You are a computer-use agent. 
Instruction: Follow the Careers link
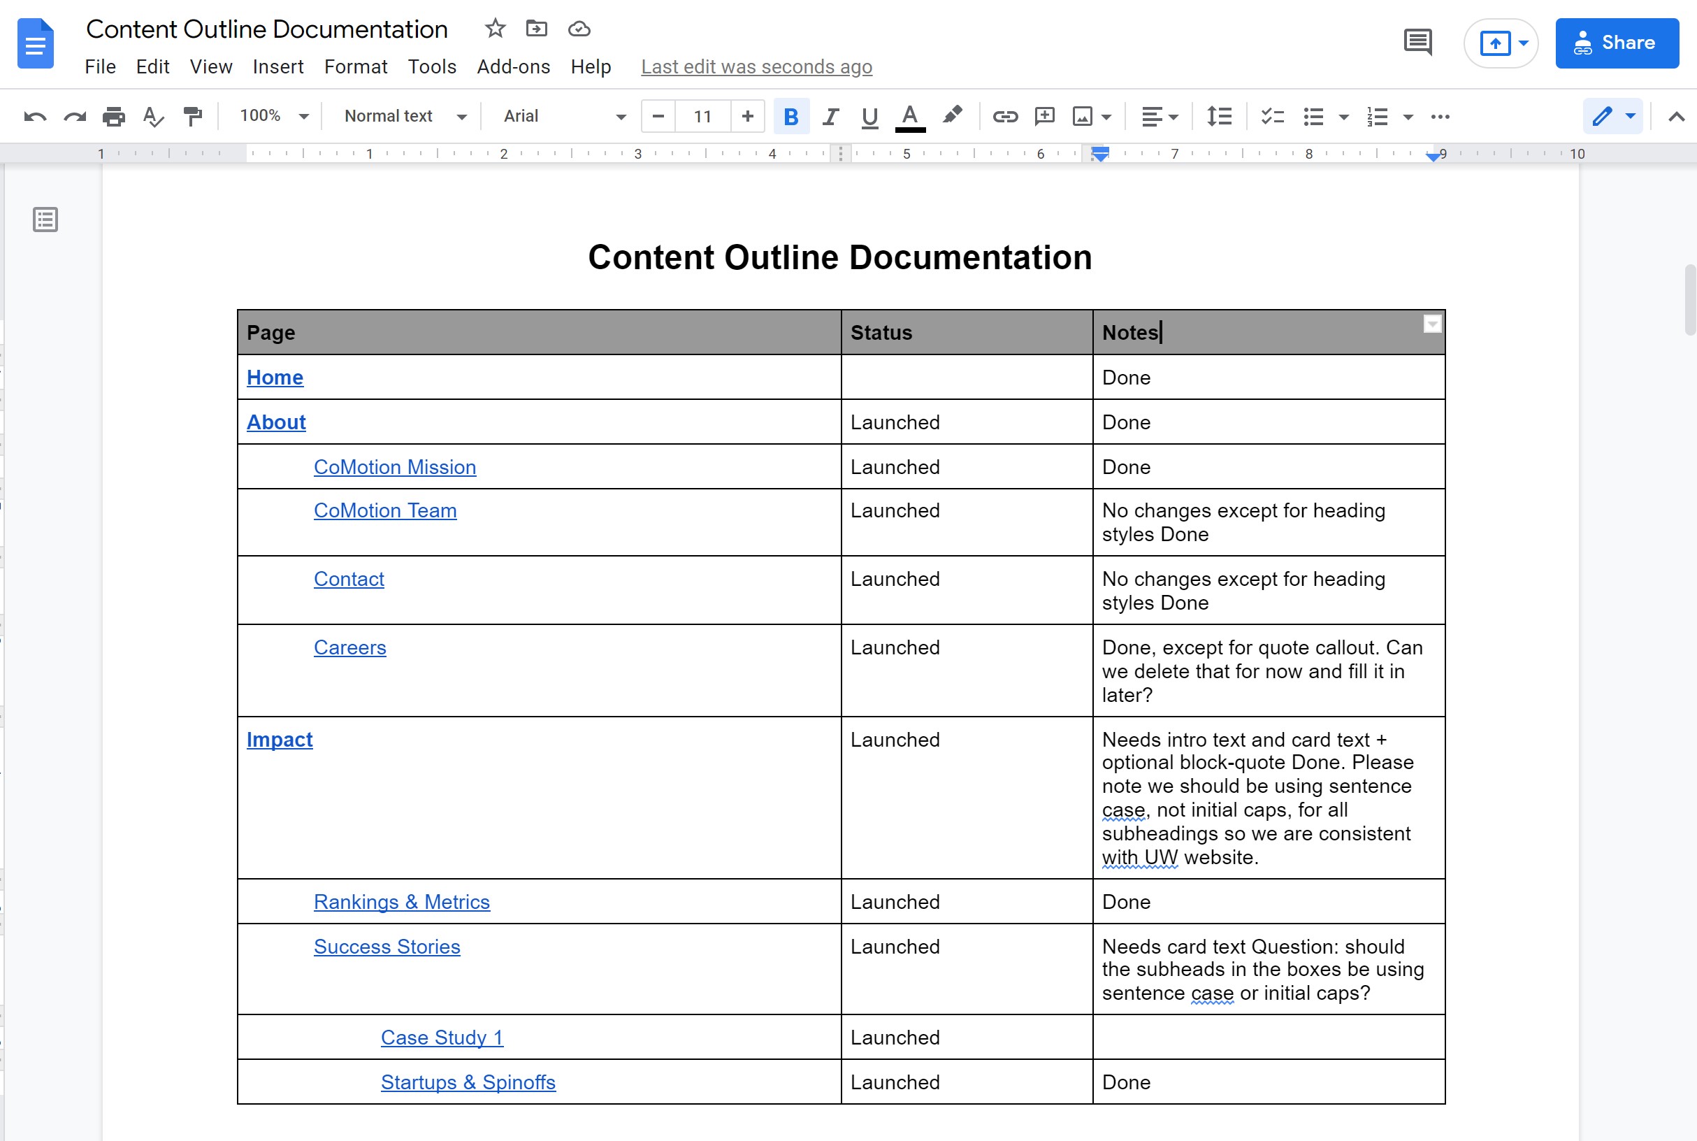coord(350,647)
